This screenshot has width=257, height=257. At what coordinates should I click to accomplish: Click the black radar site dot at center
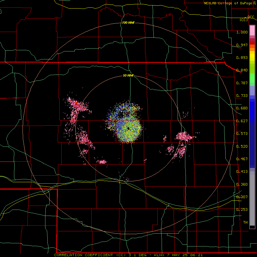128,128
